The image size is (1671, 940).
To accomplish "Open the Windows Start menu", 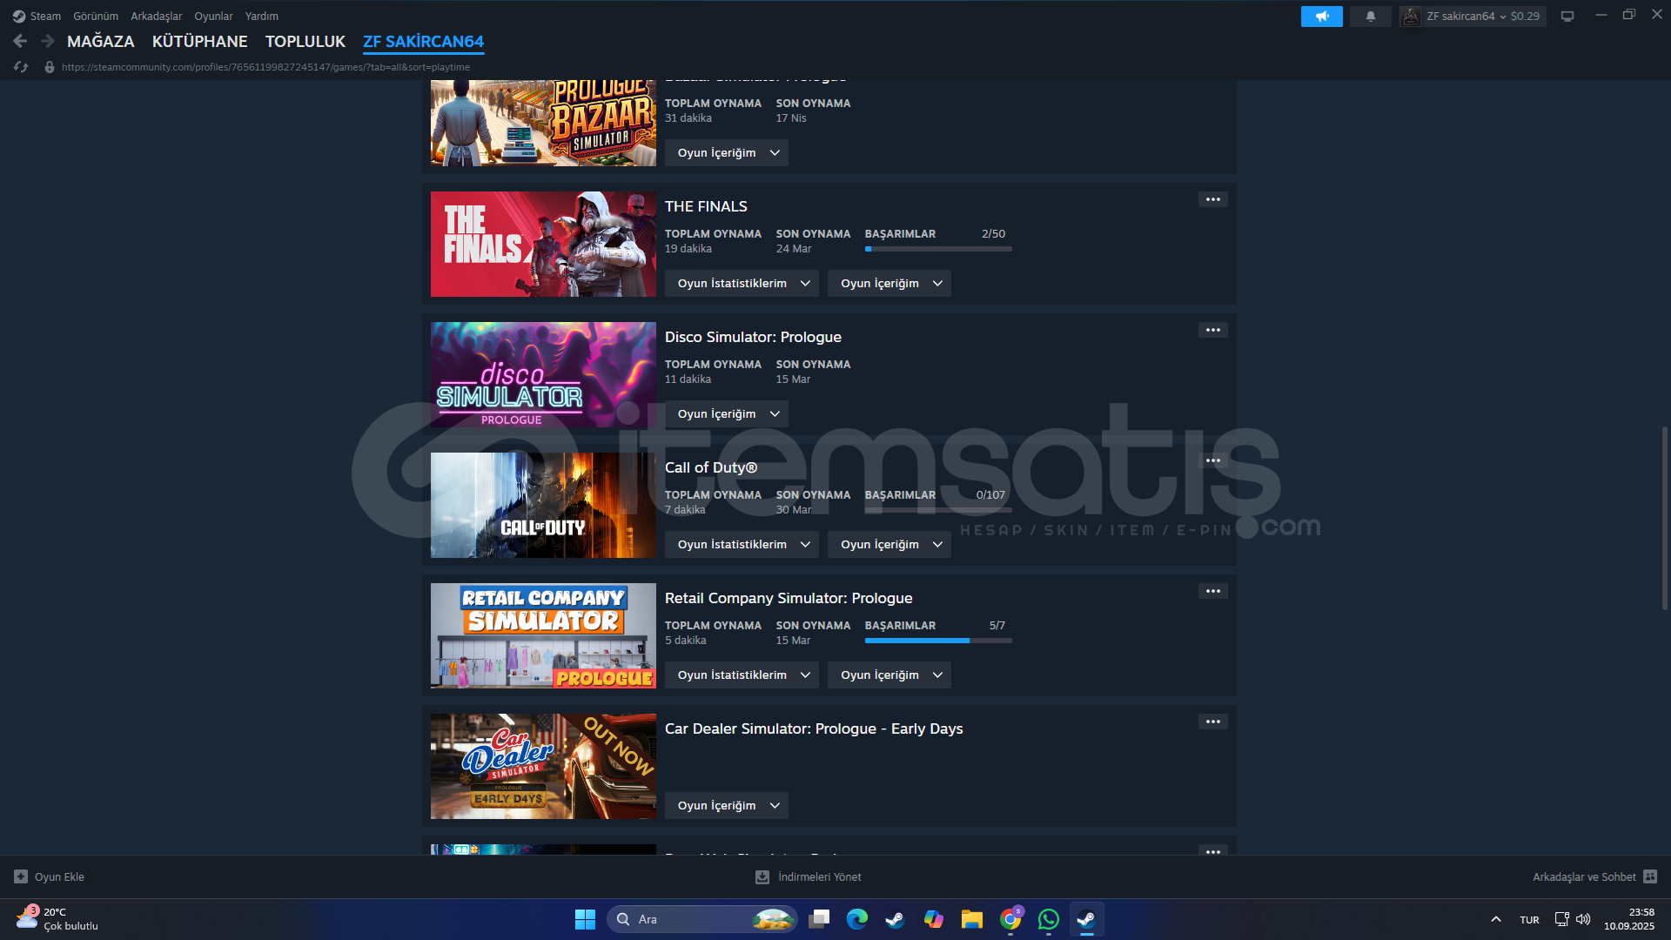I will point(585,919).
